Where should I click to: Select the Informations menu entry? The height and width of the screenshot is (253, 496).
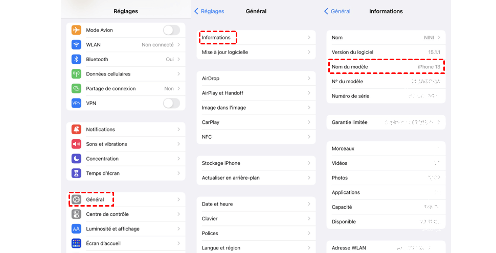(216, 38)
